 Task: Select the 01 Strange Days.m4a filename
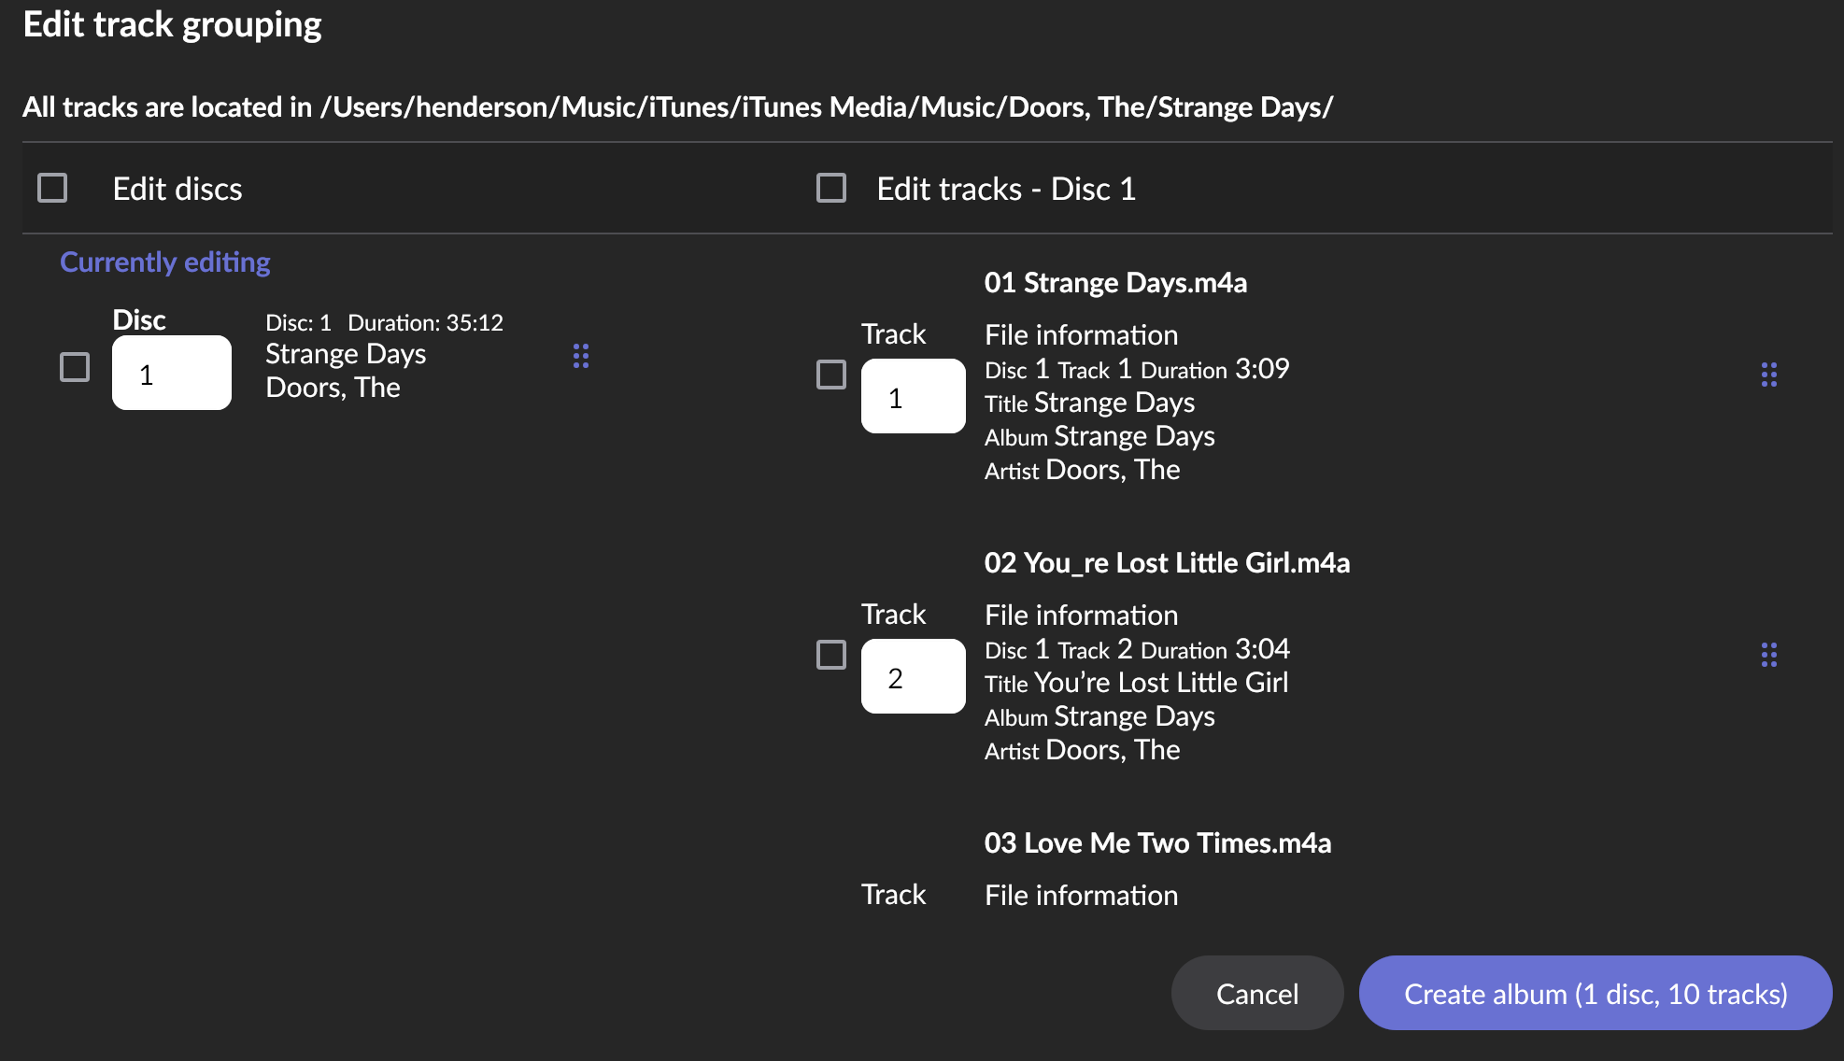(1115, 282)
